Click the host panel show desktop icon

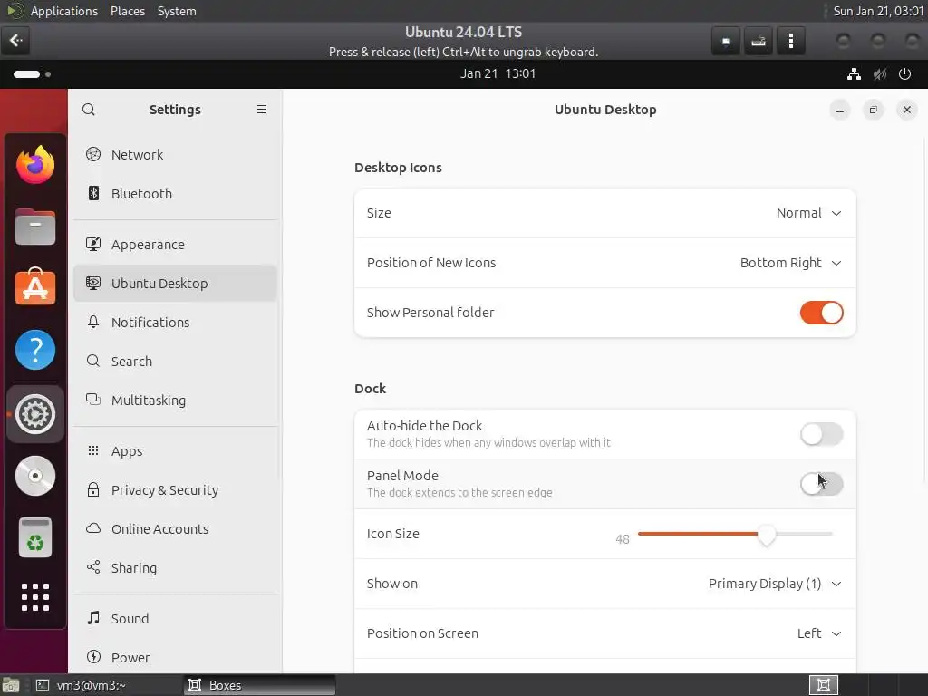tap(10, 685)
